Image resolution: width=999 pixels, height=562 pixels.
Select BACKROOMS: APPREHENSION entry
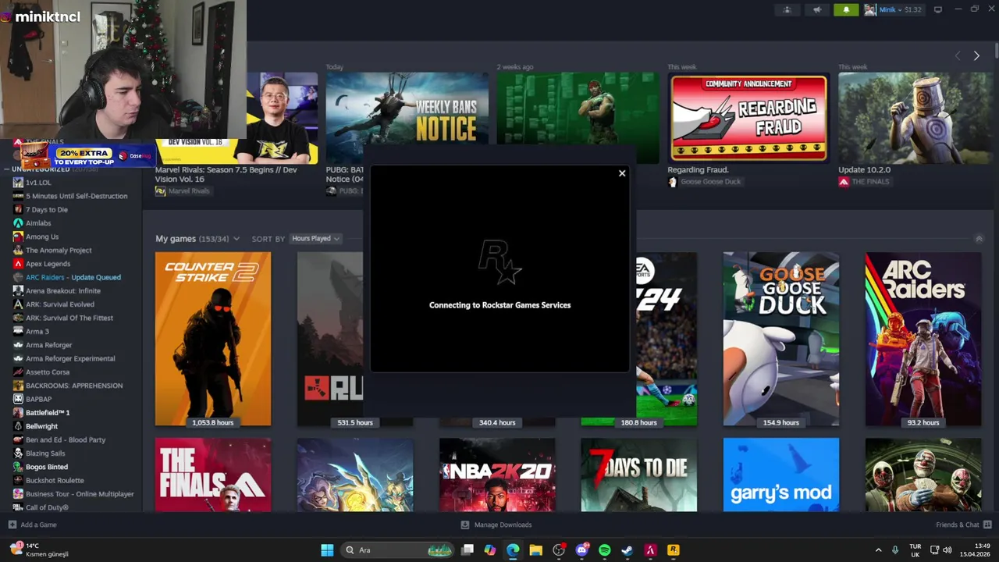tap(74, 386)
